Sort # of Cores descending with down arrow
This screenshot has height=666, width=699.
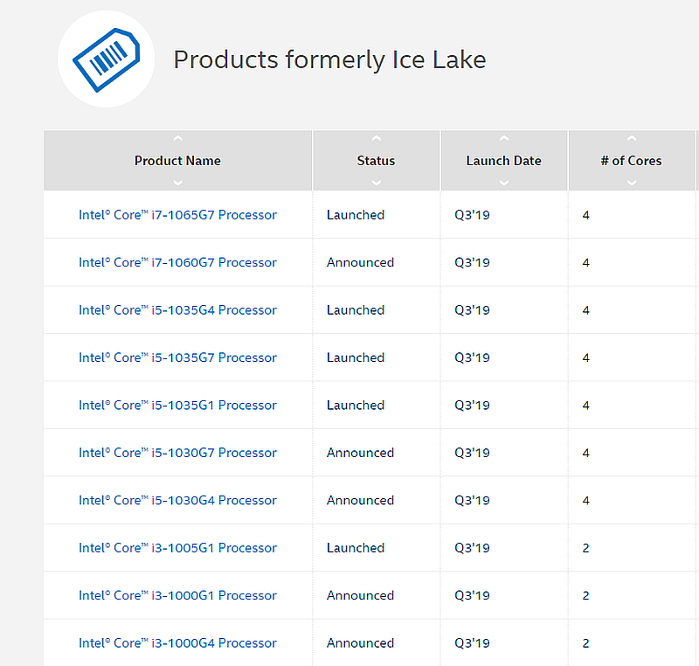coord(631,183)
